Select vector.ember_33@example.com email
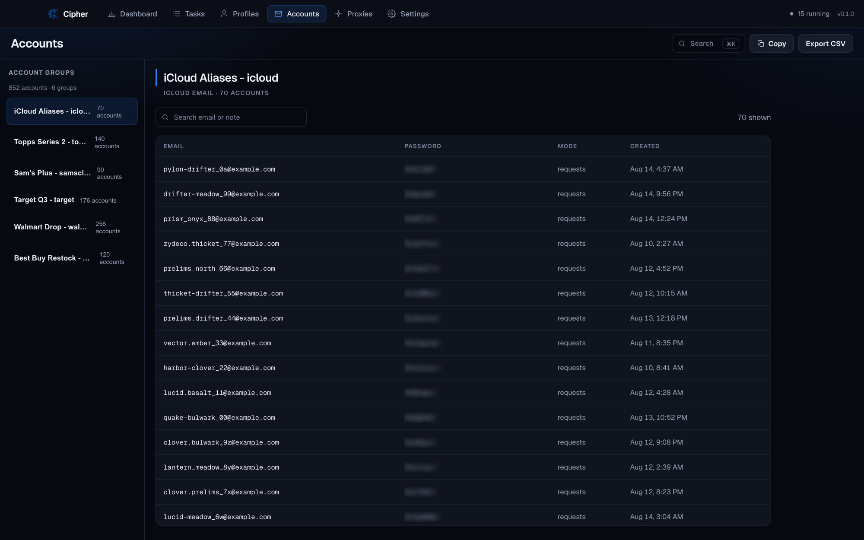This screenshot has width=864, height=540. [217, 343]
